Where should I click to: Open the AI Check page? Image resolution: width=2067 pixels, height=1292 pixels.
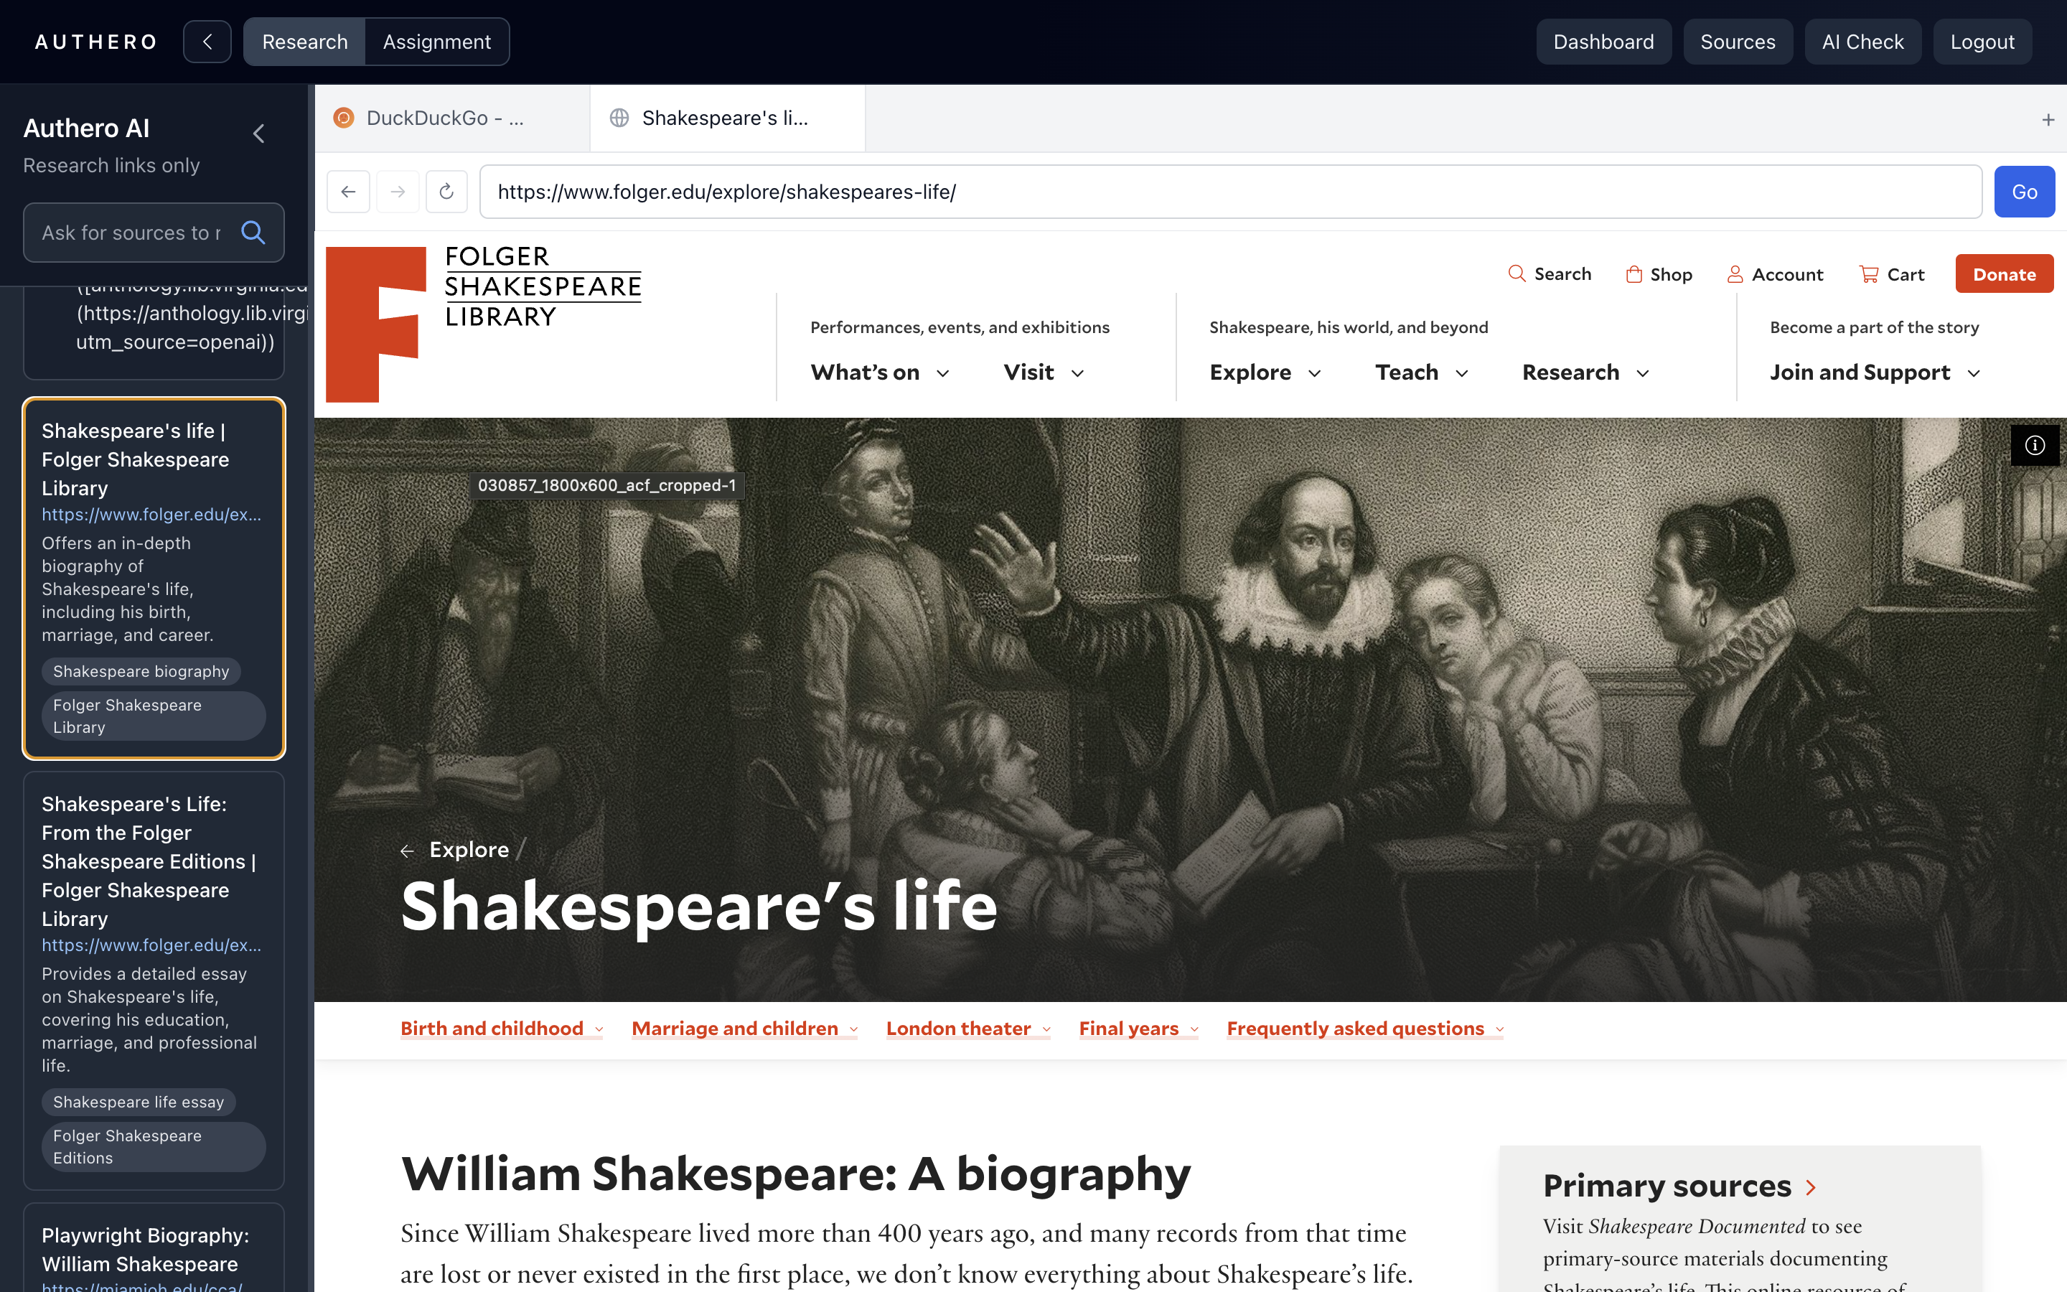click(1862, 42)
